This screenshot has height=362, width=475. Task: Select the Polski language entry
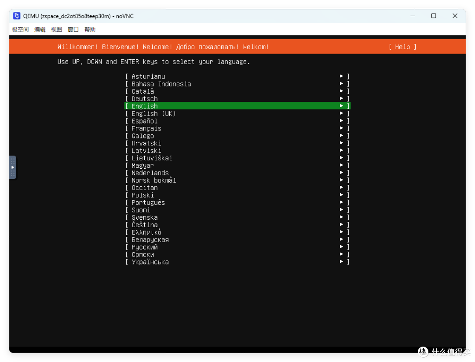[x=142, y=195]
